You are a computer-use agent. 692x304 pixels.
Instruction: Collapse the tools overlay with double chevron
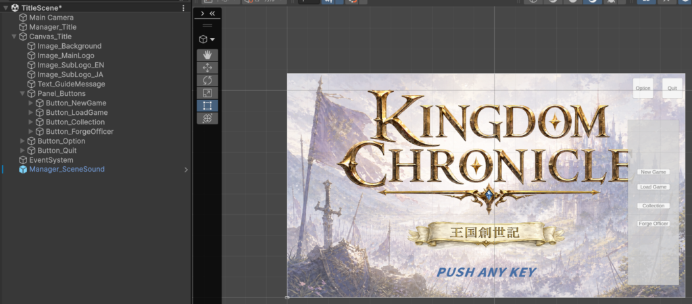(x=212, y=14)
